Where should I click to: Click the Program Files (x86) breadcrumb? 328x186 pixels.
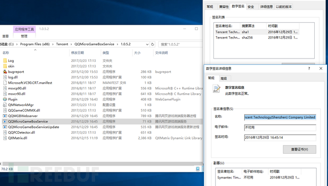click(x=35, y=44)
